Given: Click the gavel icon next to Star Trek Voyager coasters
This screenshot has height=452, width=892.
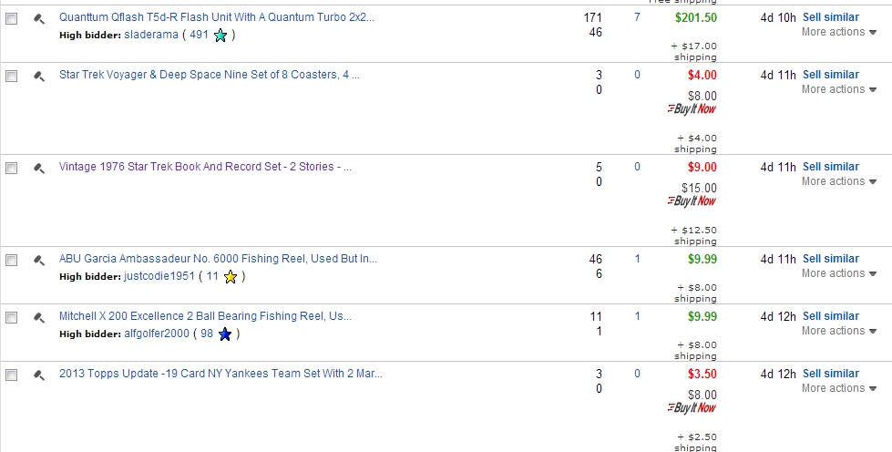Looking at the screenshot, I should 38,77.
